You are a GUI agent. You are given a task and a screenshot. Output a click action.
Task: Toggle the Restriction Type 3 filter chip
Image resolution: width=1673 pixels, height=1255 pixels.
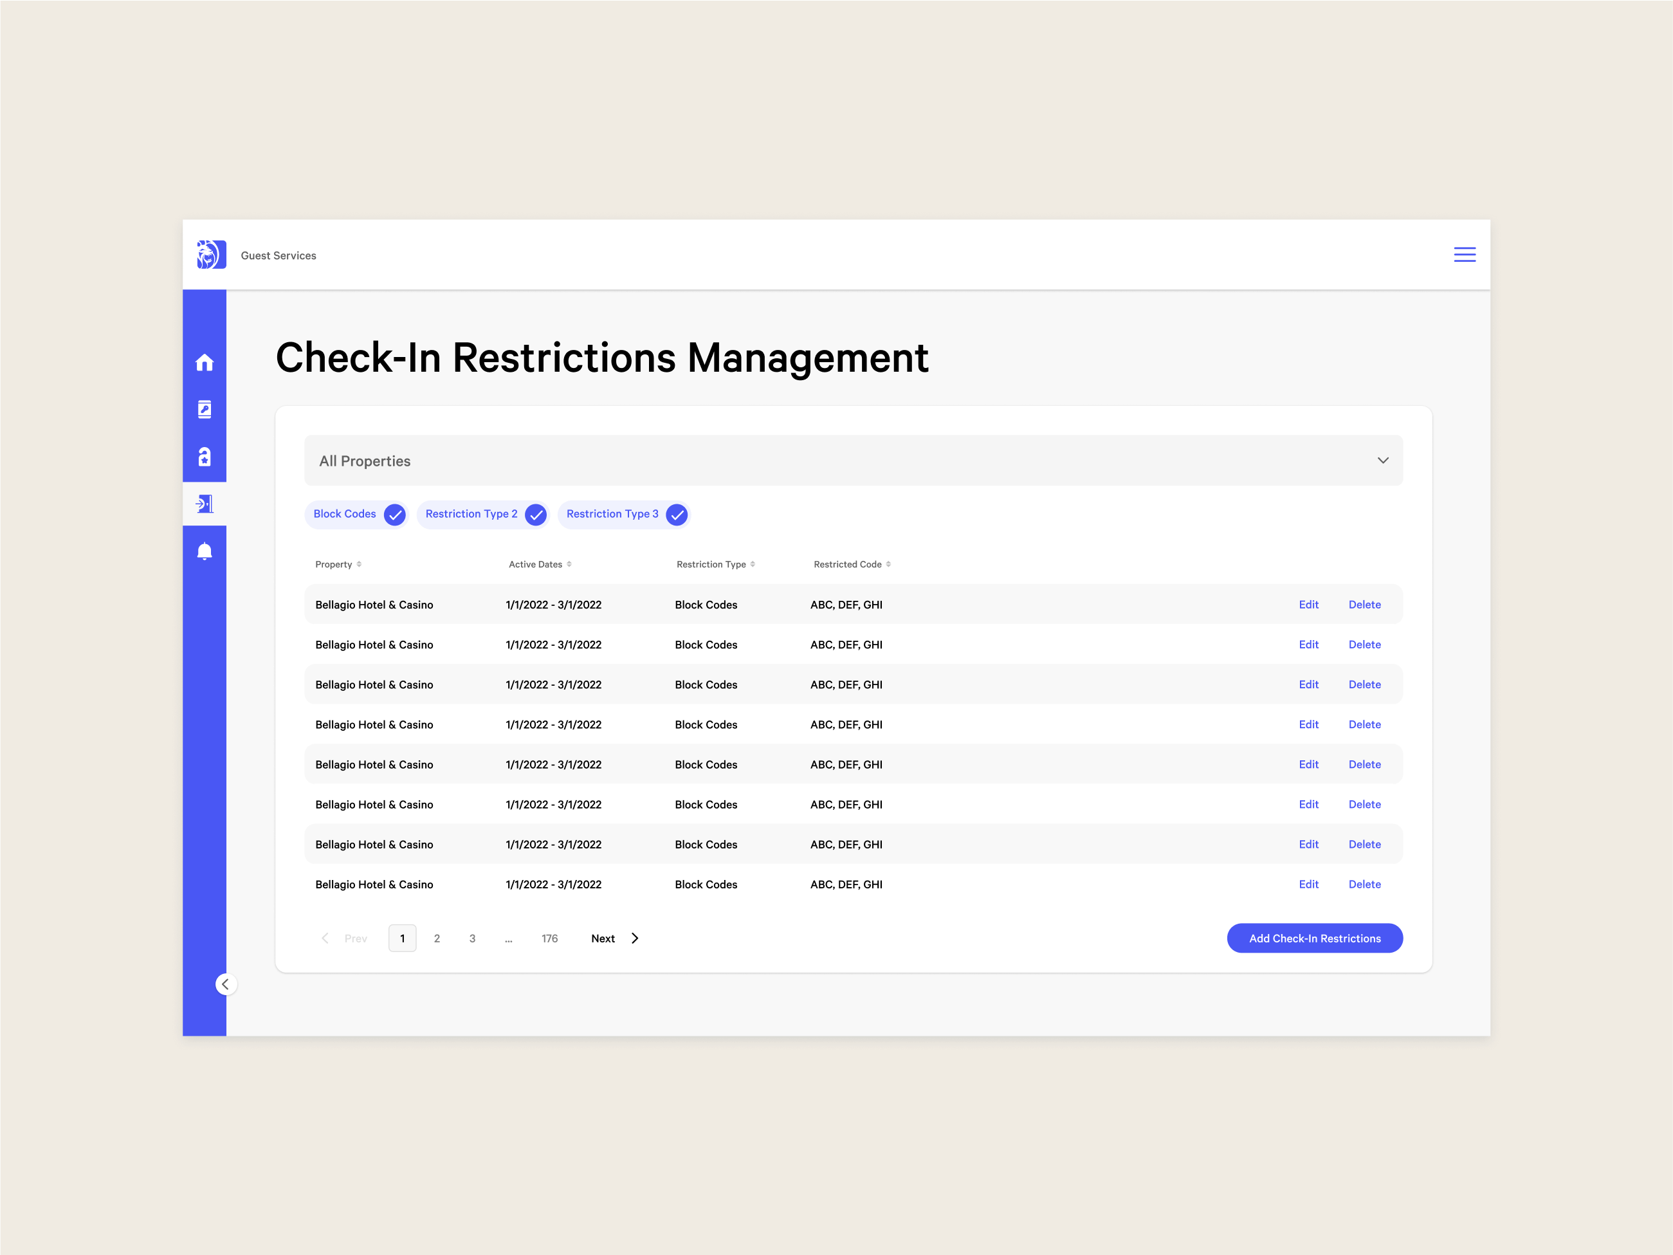tap(624, 515)
